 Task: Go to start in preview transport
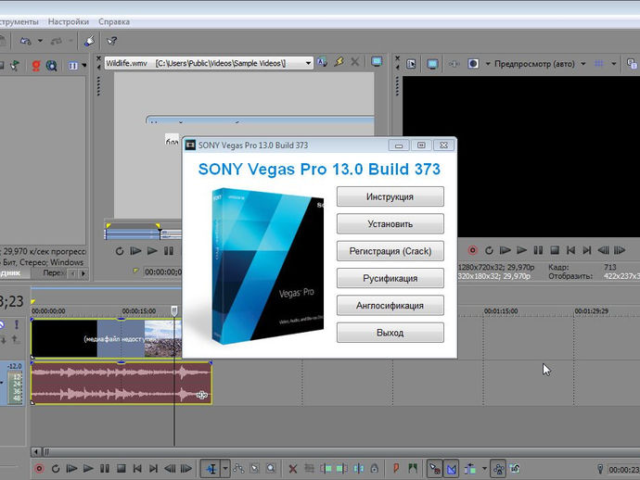pyautogui.click(x=570, y=250)
